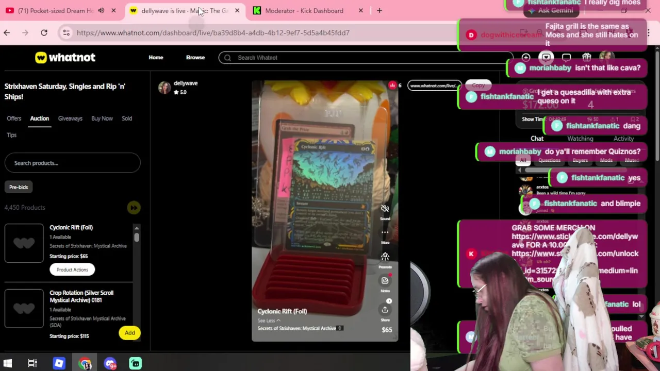Switch to the Activity panel tab

(623, 138)
